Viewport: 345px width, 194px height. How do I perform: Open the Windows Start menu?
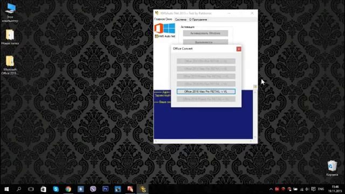pos(6,189)
